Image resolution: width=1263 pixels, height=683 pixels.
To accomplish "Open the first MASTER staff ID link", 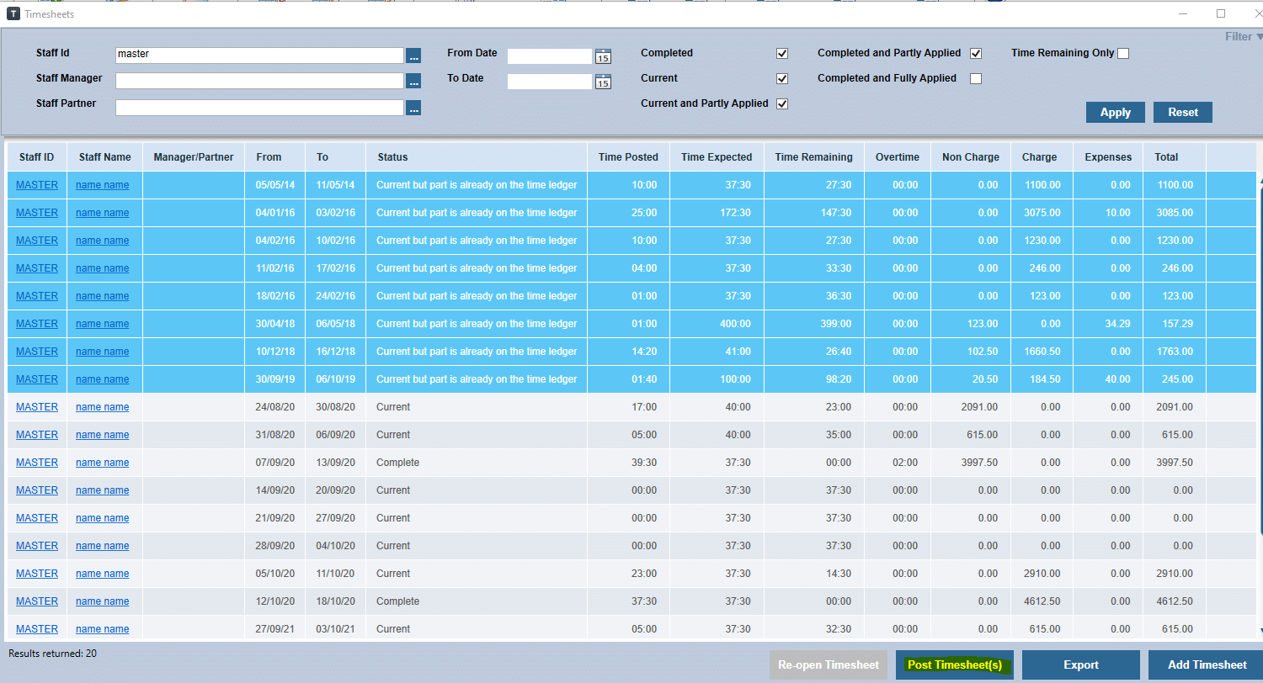I will 36,184.
